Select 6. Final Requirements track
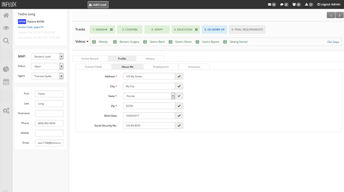 point(247,29)
